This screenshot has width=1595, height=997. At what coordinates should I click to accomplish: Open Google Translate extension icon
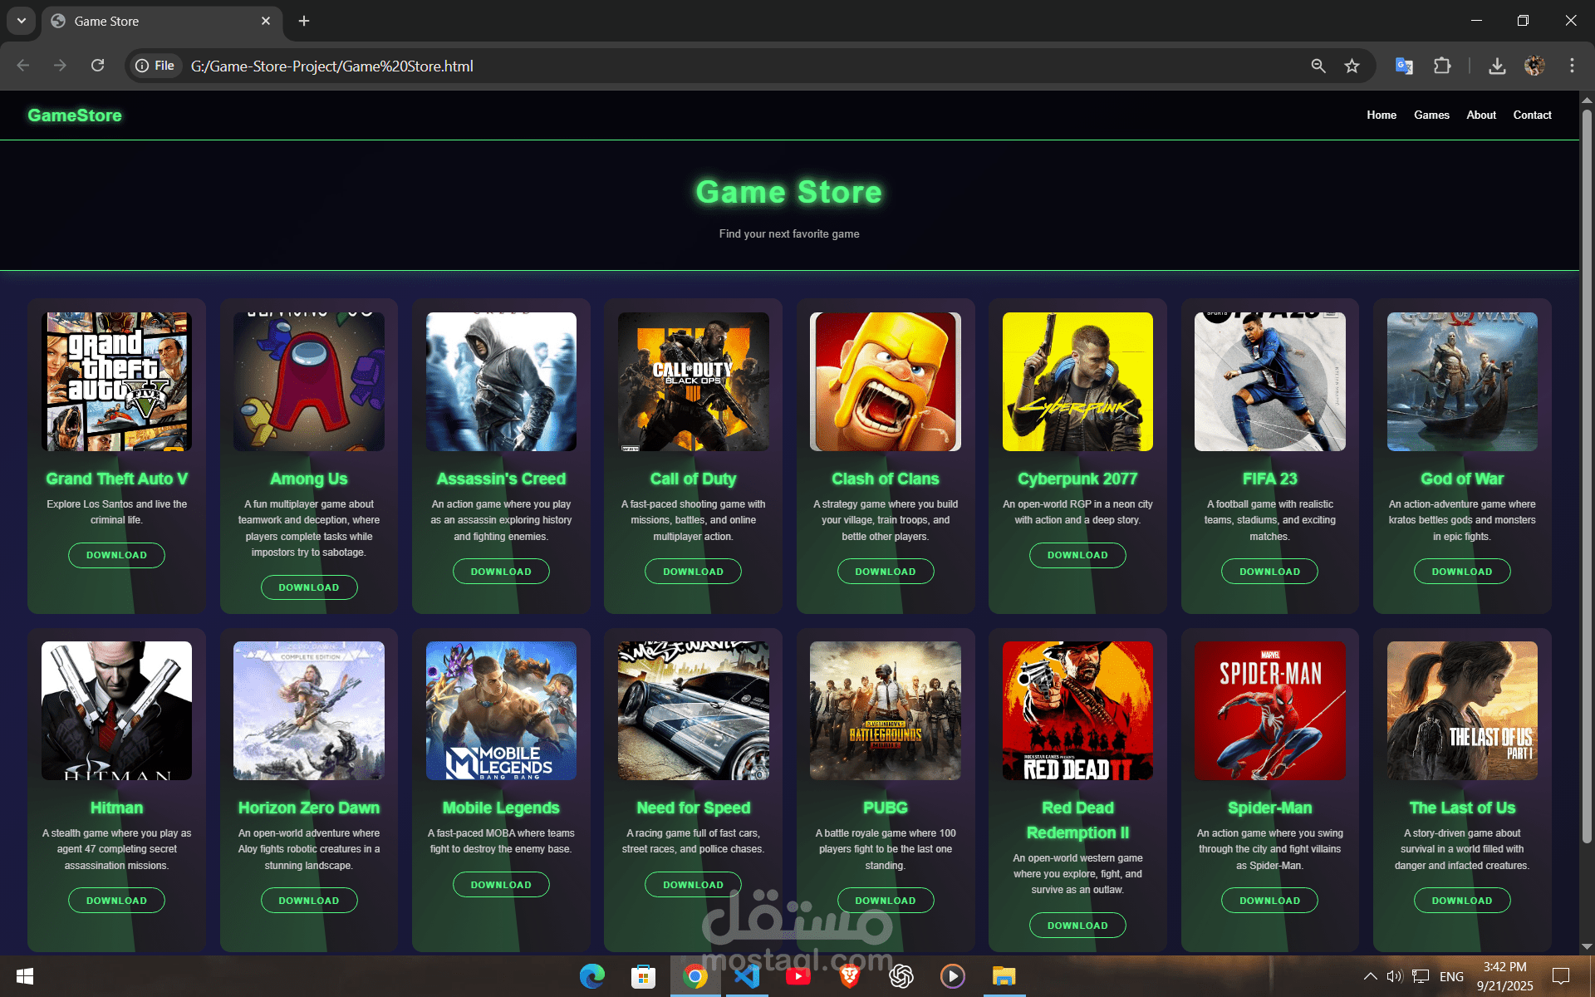1404,66
